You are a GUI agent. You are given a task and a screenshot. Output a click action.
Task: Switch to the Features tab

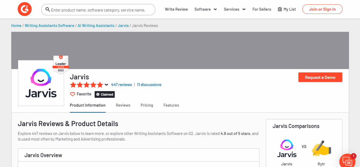(171, 105)
